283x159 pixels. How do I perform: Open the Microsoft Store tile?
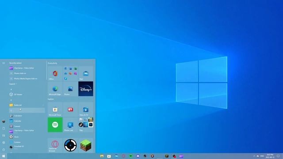click(55, 109)
